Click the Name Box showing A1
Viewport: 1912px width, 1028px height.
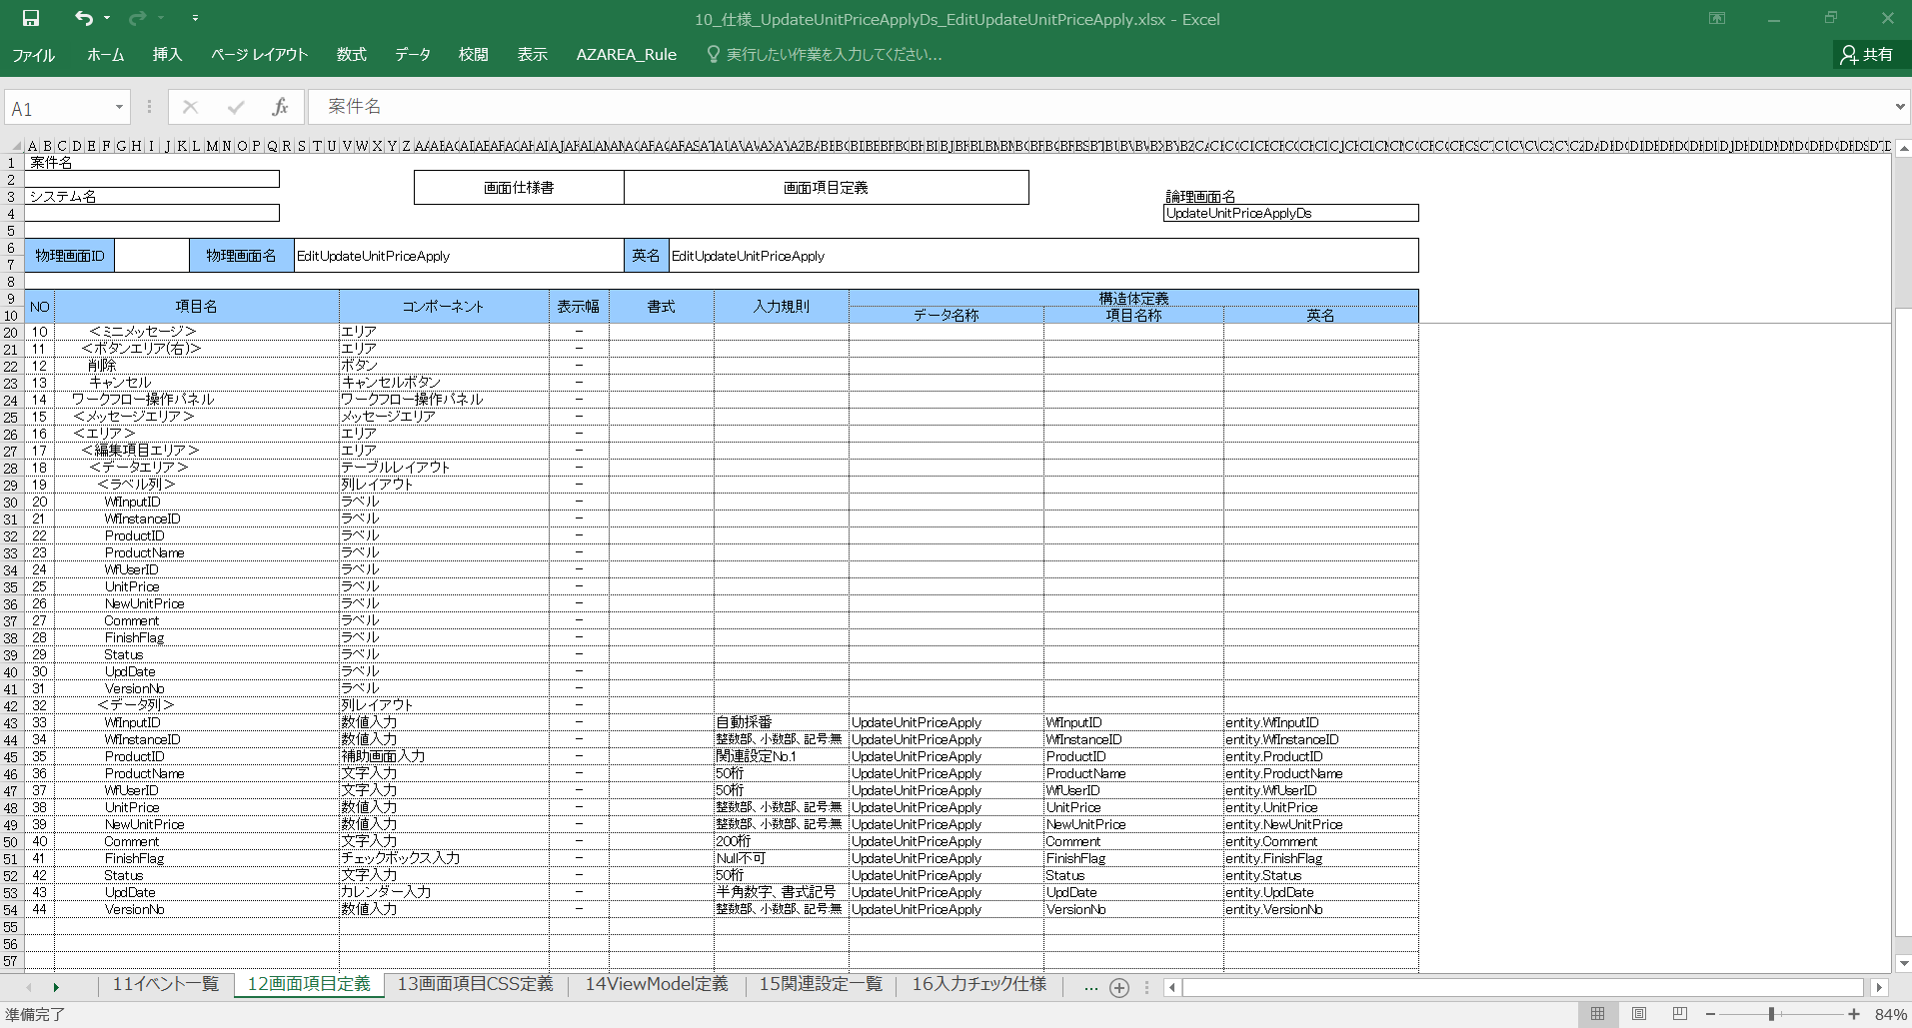(58, 108)
